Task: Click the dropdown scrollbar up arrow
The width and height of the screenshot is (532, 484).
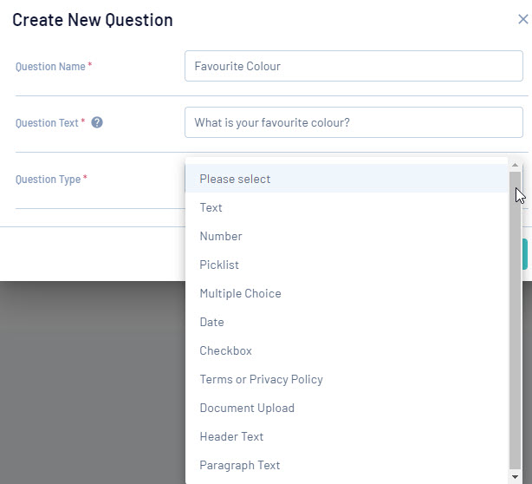Action: (516, 165)
